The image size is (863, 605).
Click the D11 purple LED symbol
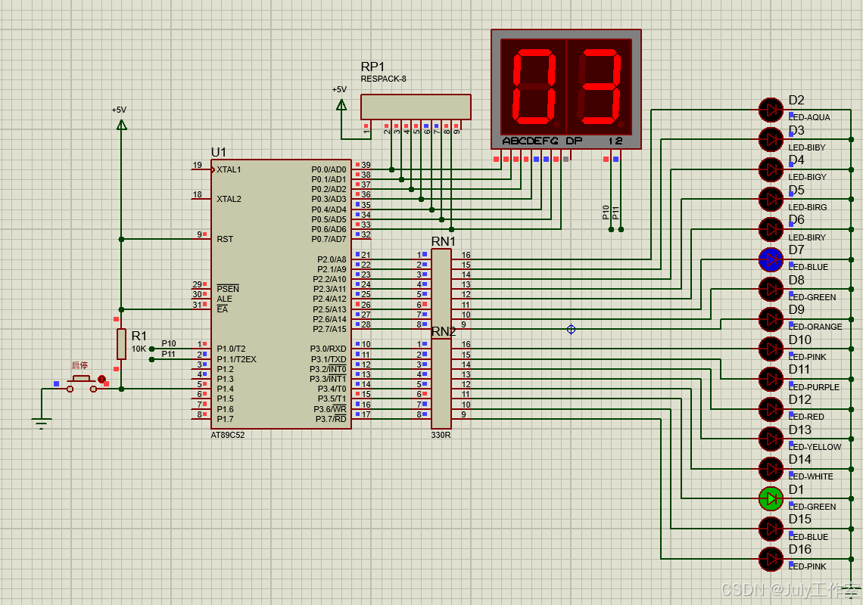click(x=771, y=379)
